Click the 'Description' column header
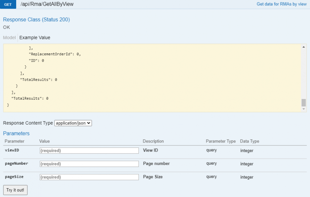This screenshot has width=310, height=197. (x=153, y=141)
